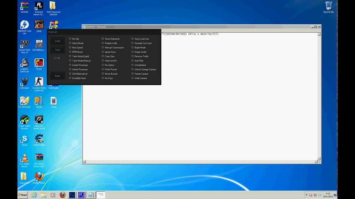Click the Load button in Scan List
Image resolution: width=355 pixels, height=199 pixels.
point(57,41)
